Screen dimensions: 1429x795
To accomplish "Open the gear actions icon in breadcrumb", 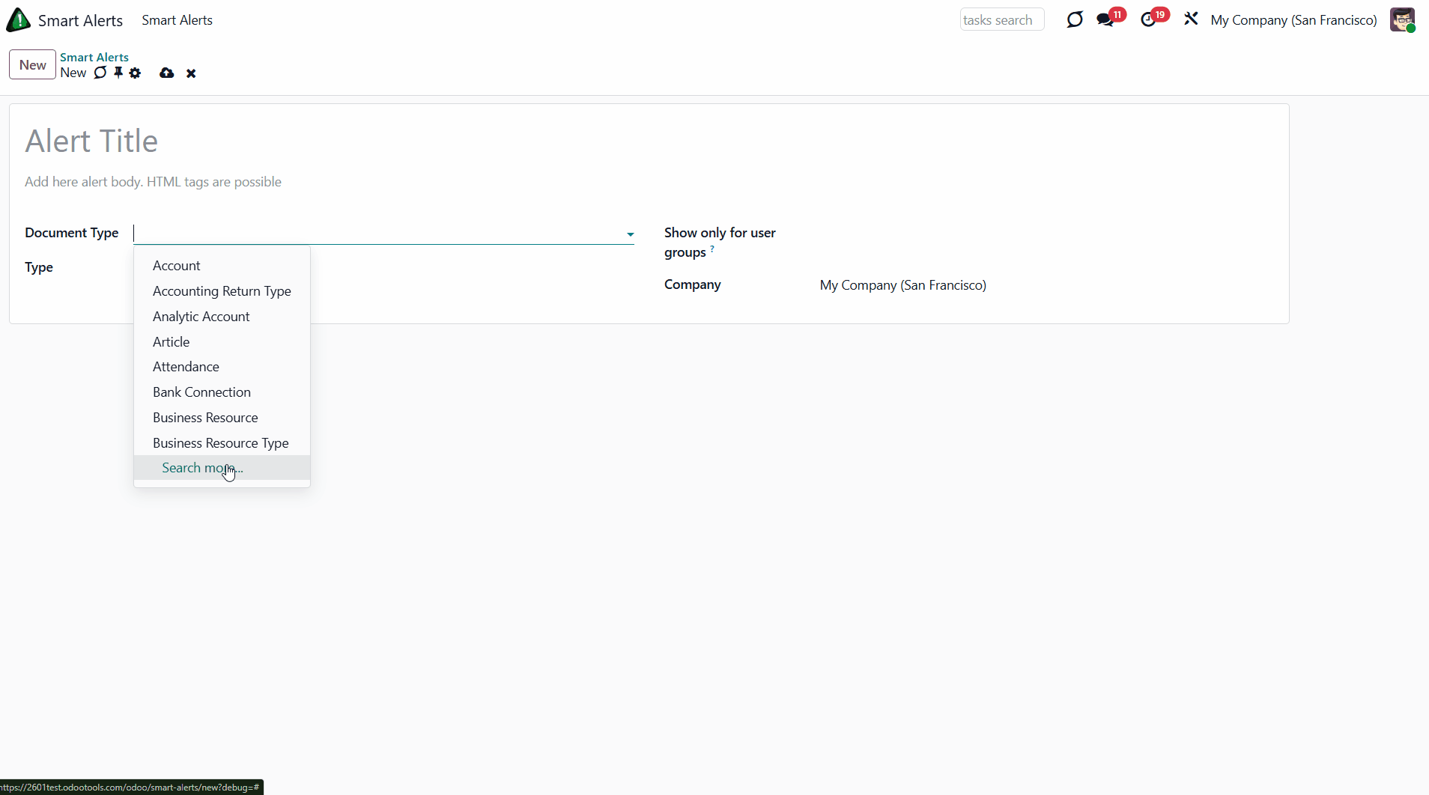I will (x=135, y=73).
